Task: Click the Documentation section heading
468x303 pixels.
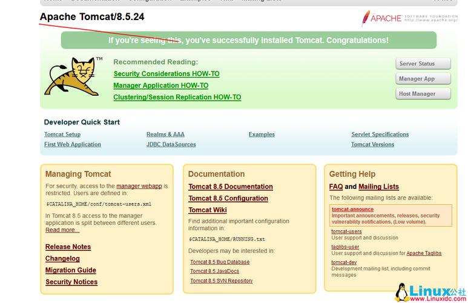Action: point(216,174)
